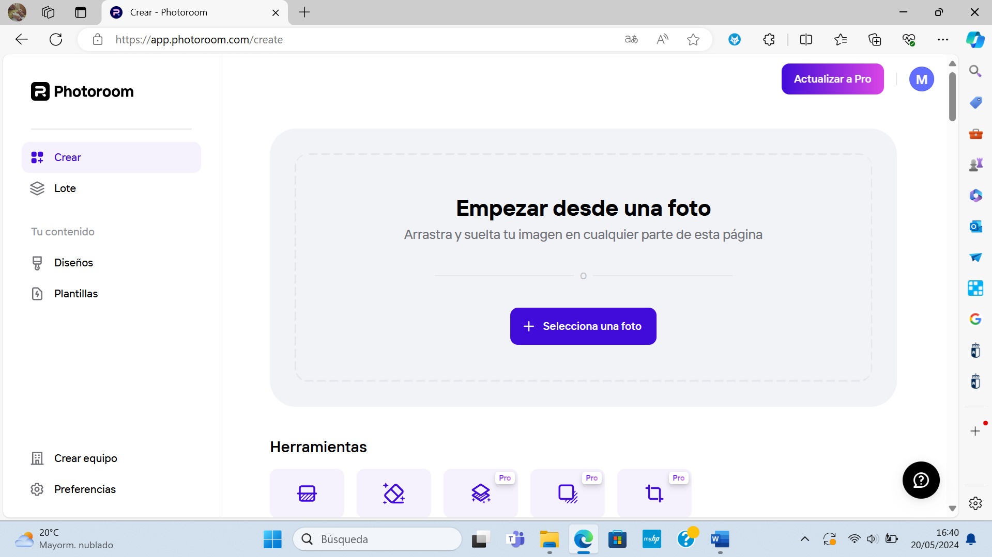Switch to the Lote section
The height and width of the screenshot is (557, 992).
[65, 188]
